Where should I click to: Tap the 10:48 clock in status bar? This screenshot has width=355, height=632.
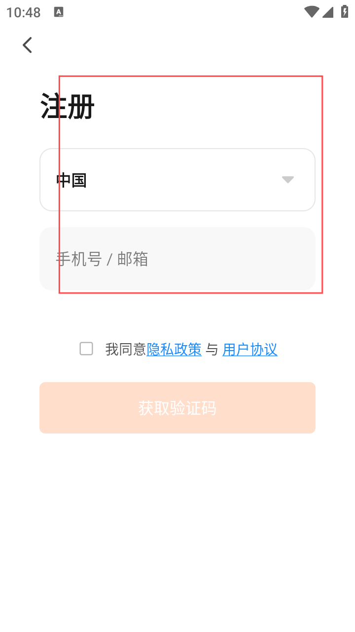click(24, 12)
